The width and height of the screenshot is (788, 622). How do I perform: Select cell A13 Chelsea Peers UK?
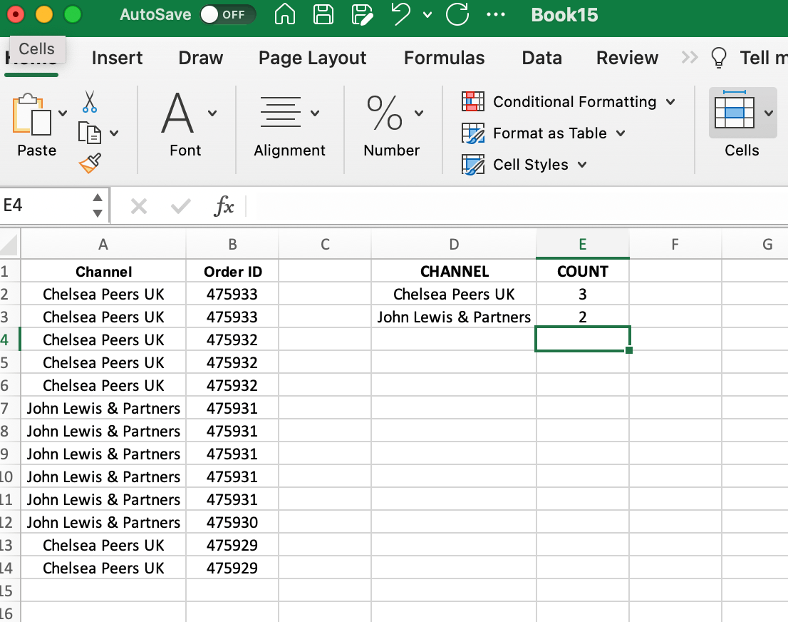[x=103, y=545]
